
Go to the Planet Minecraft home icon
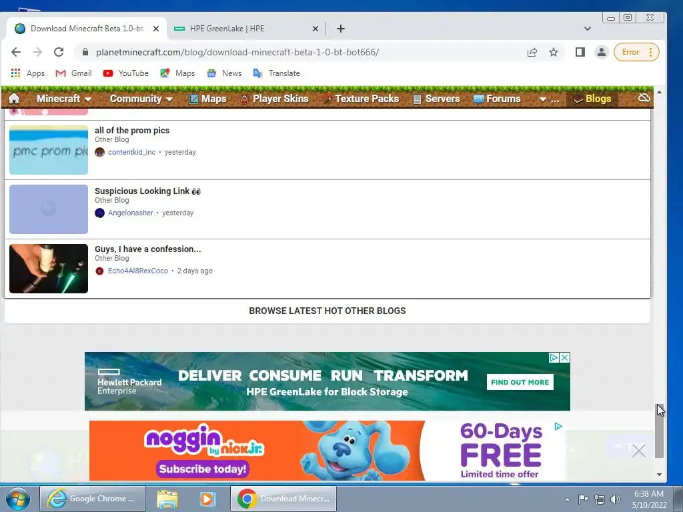[14, 99]
